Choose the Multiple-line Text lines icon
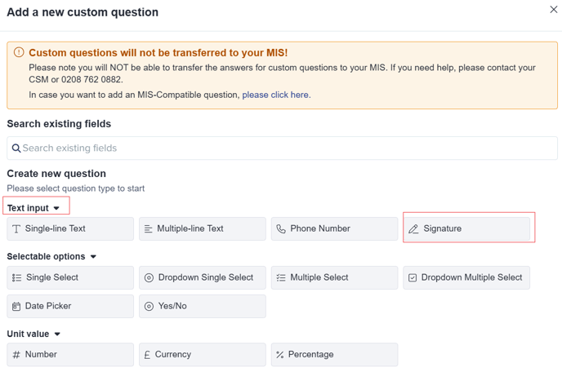Viewport: 562px width, 372px height. point(148,228)
